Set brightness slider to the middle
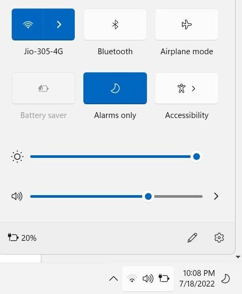The image size is (242, 294). click(x=116, y=156)
